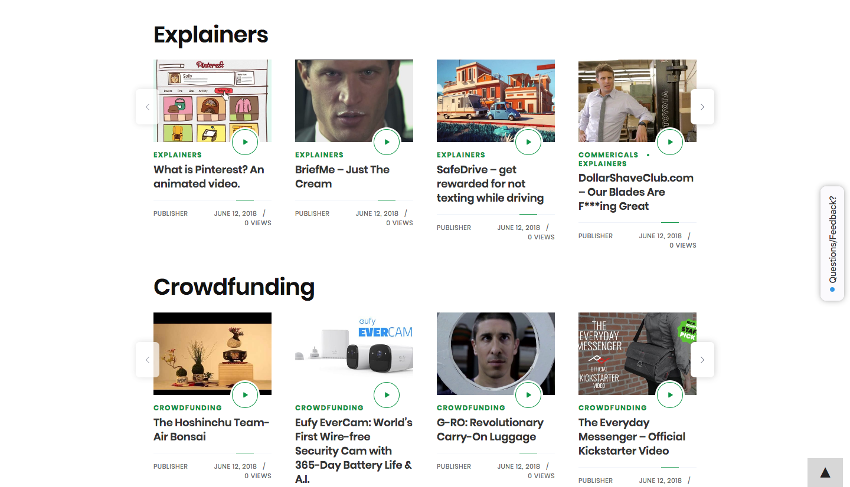Open 'G-RO: Revolutionary Carry-On Luggage' title
850x487 pixels.
(491, 430)
